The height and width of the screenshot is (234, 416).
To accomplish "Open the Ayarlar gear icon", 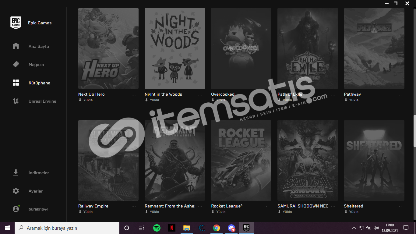I will 16,191.
